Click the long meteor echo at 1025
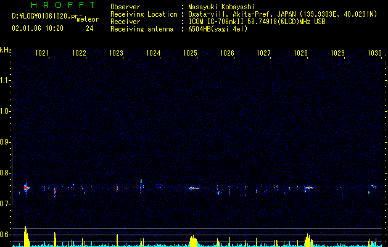Viewport: 388px width, 247px height. click(x=194, y=188)
